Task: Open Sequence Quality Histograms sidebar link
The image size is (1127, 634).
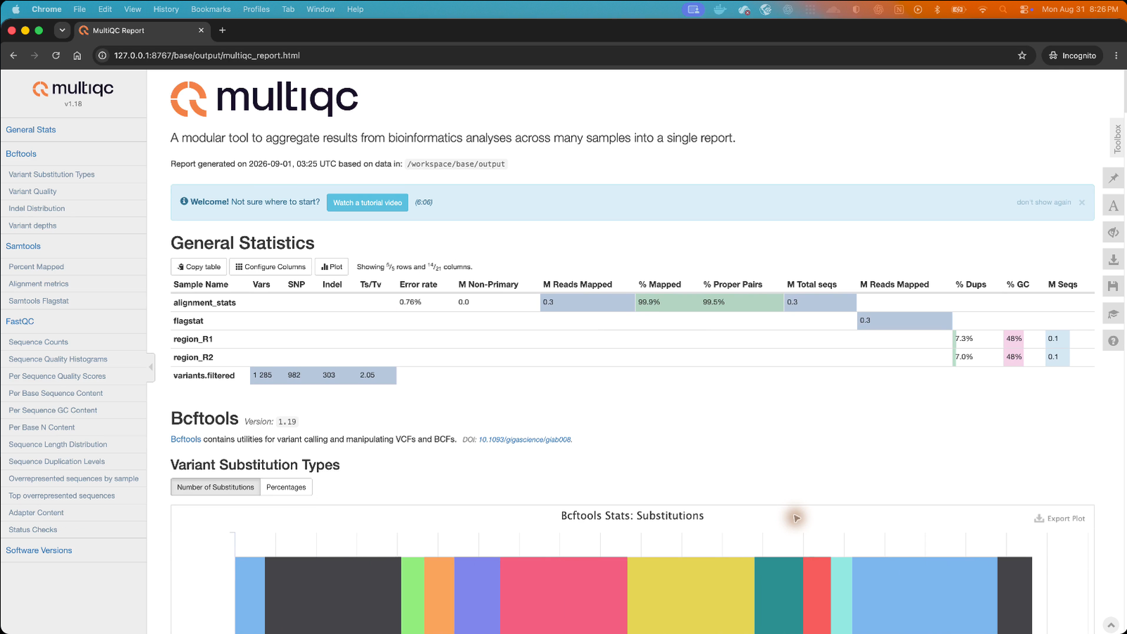Action: (x=58, y=359)
